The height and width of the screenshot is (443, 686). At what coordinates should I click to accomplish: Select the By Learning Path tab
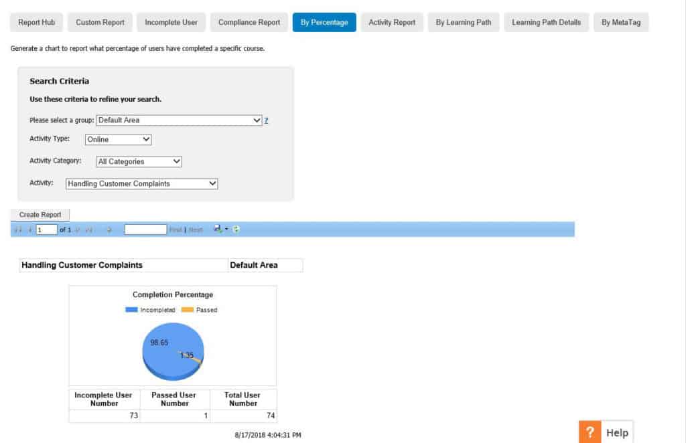pyautogui.click(x=463, y=22)
